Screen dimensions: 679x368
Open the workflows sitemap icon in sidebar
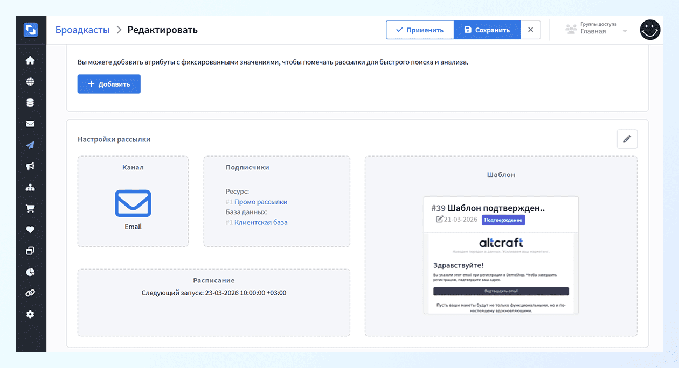31,187
